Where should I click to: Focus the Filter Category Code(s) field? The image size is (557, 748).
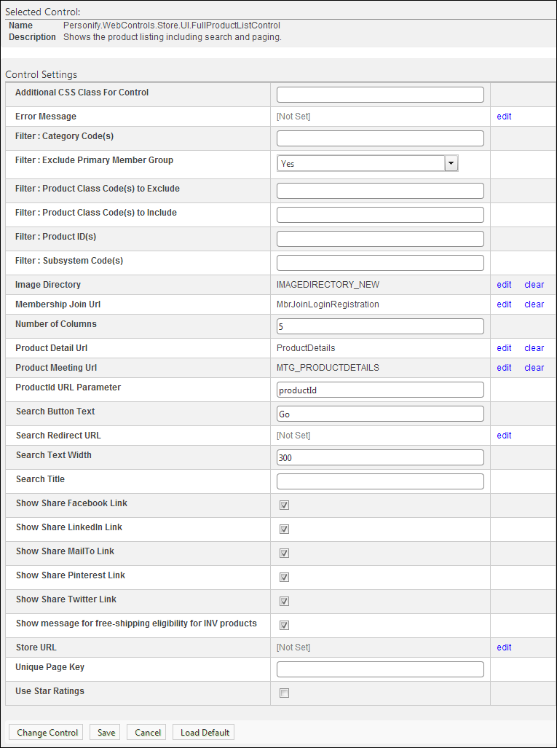coord(380,138)
